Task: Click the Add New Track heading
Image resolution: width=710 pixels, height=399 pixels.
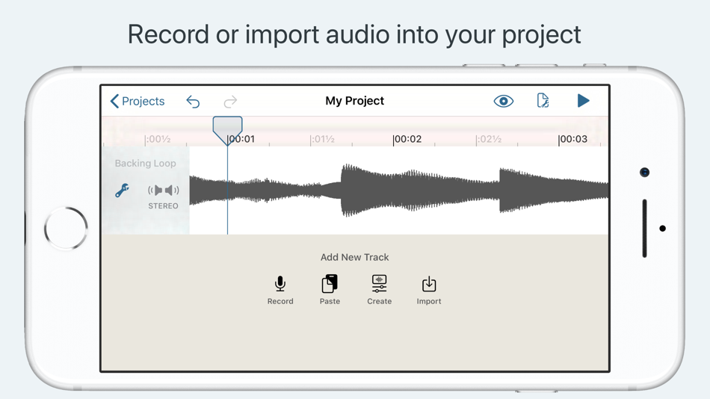Action: [354, 257]
